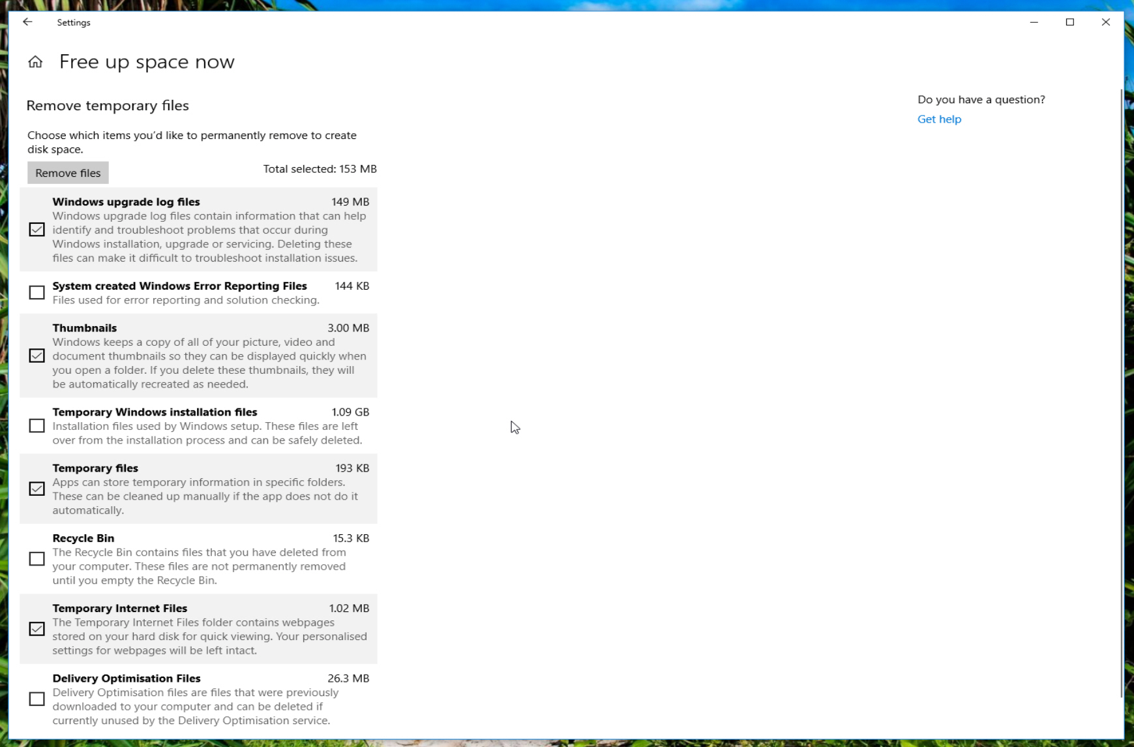Click the 'Total selected: 153 MB' text
Image resolution: width=1134 pixels, height=747 pixels.
pos(320,169)
